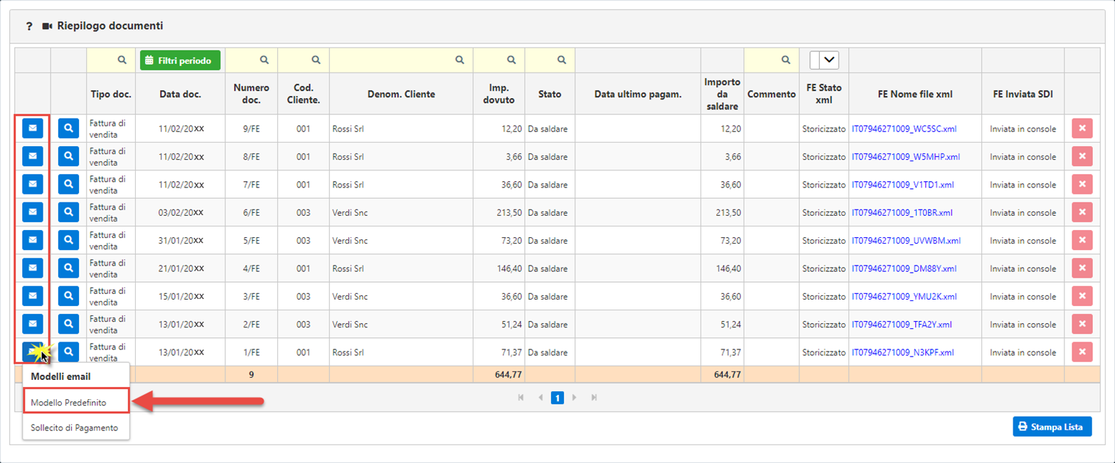
Task: Choose Sollecito di Pagamento from menu
Action: coord(75,427)
